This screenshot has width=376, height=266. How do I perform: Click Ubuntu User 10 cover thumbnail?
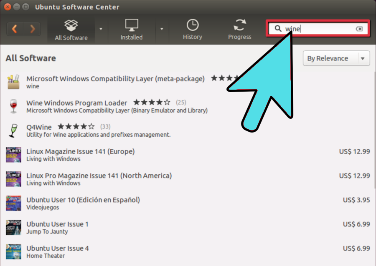(13, 203)
